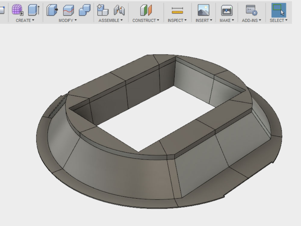Open the INSPECT menu
Viewport: 301px width, 226px height.
(x=177, y=20)
